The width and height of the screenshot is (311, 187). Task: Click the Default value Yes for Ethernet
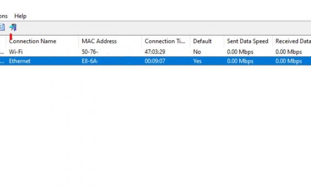coord(197,61)
